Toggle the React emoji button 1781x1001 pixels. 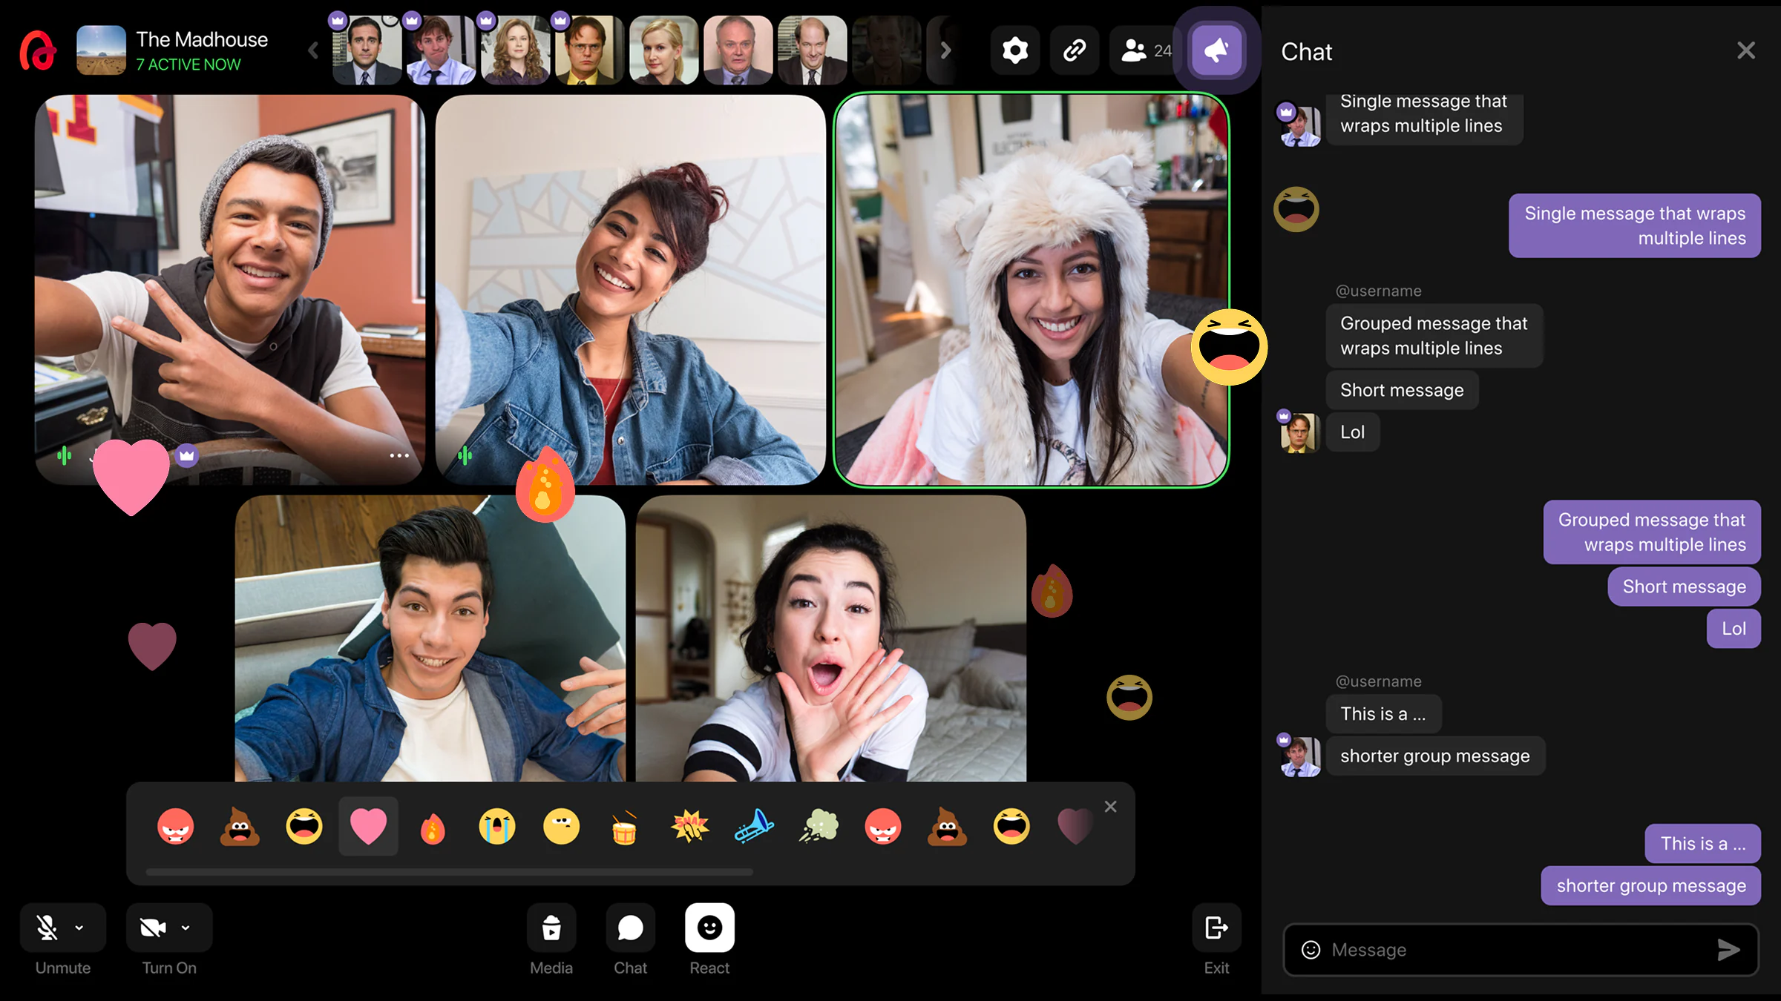click(709, 927)
